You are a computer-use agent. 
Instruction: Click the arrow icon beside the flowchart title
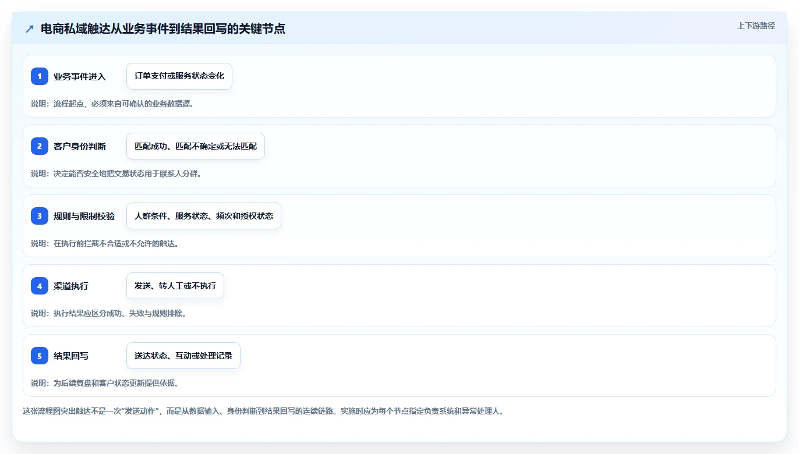pyautogui.click(x=30, y=29)
